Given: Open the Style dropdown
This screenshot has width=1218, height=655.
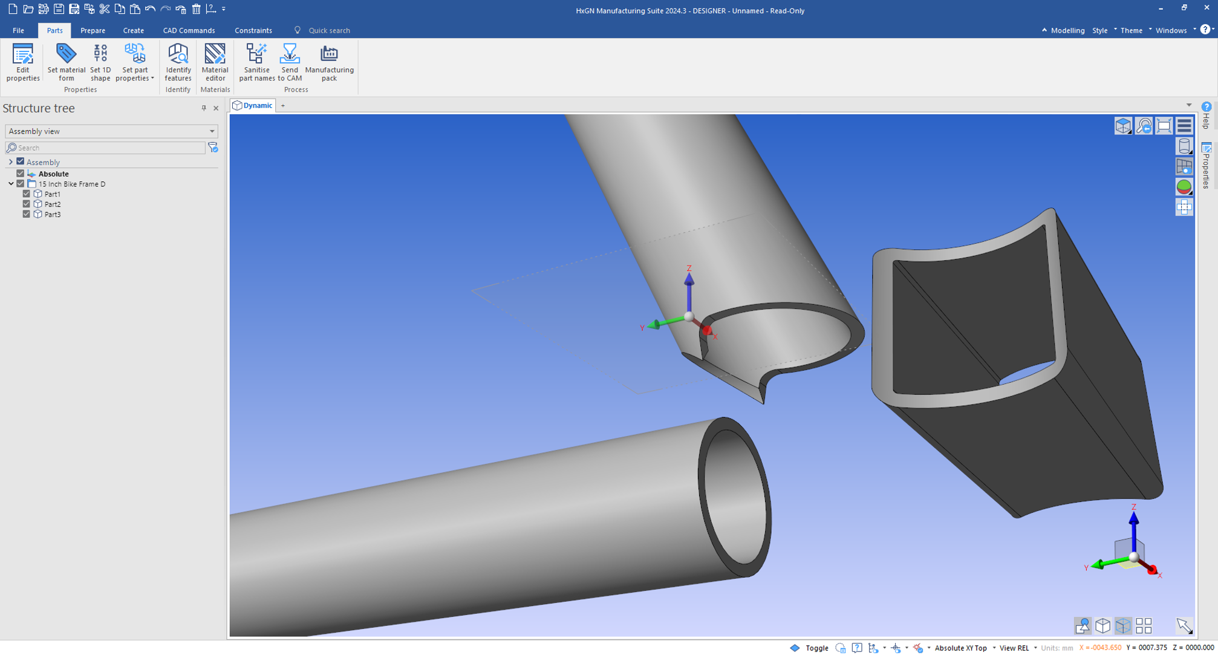Looking at the screenshot, I should click(1104, 30).
